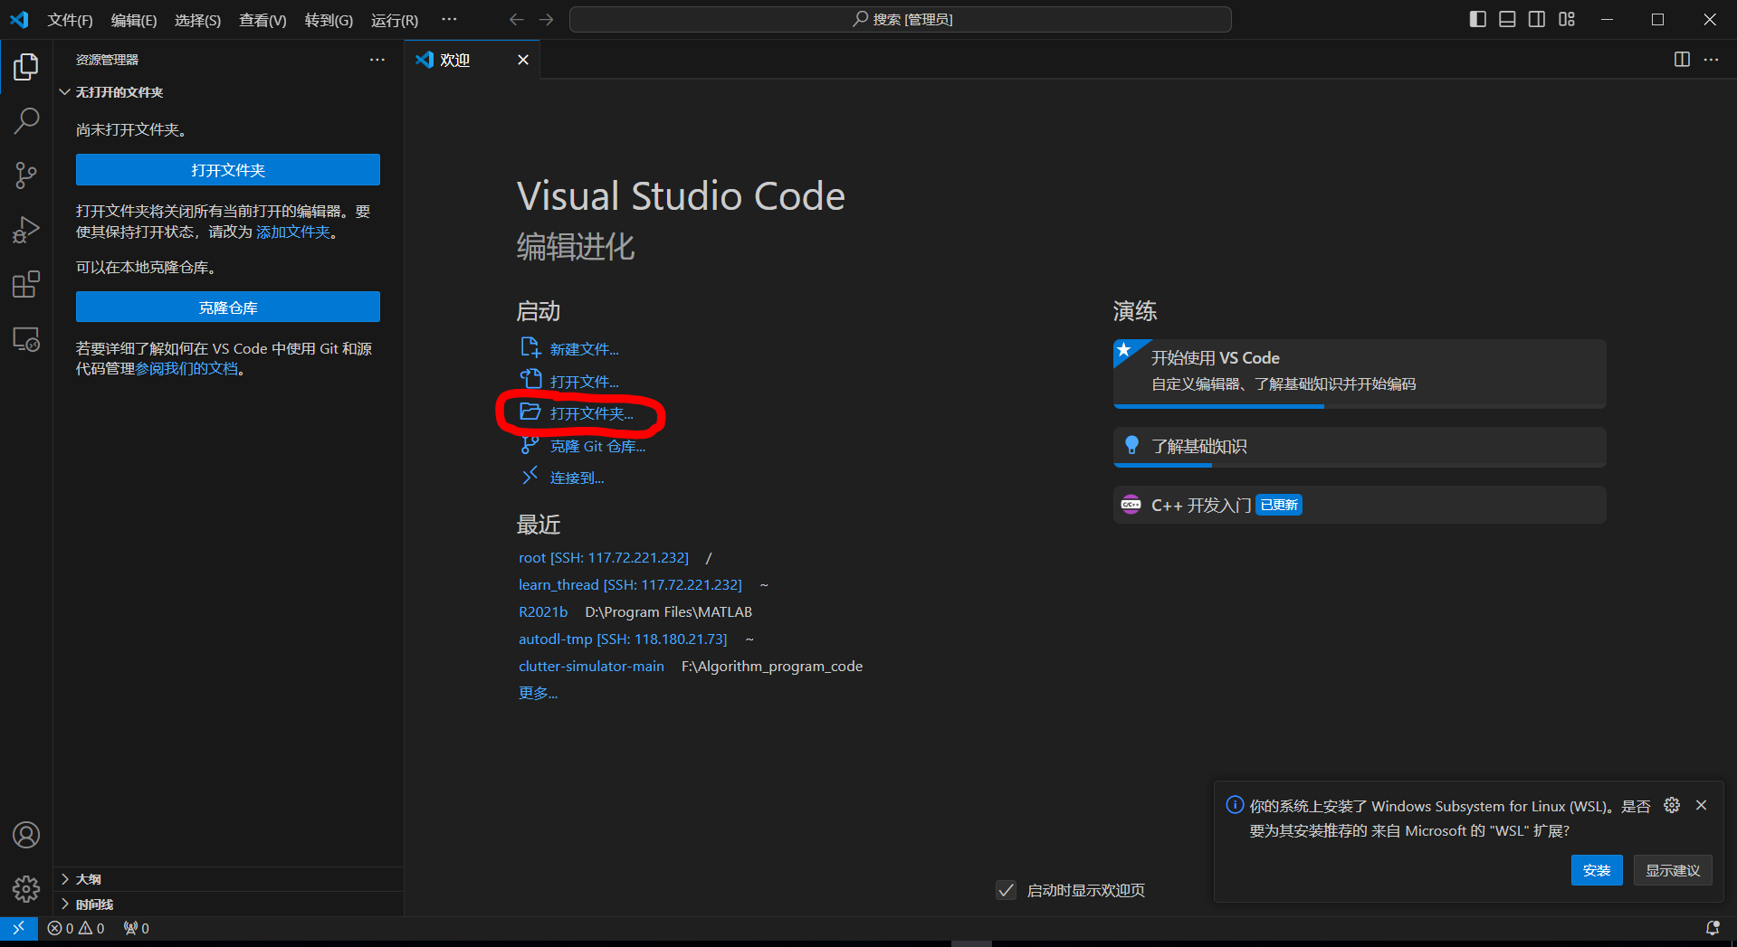1737x947 pixels.
Task: Toggle the bottom panel layout icon
Action: point(1507,19)
